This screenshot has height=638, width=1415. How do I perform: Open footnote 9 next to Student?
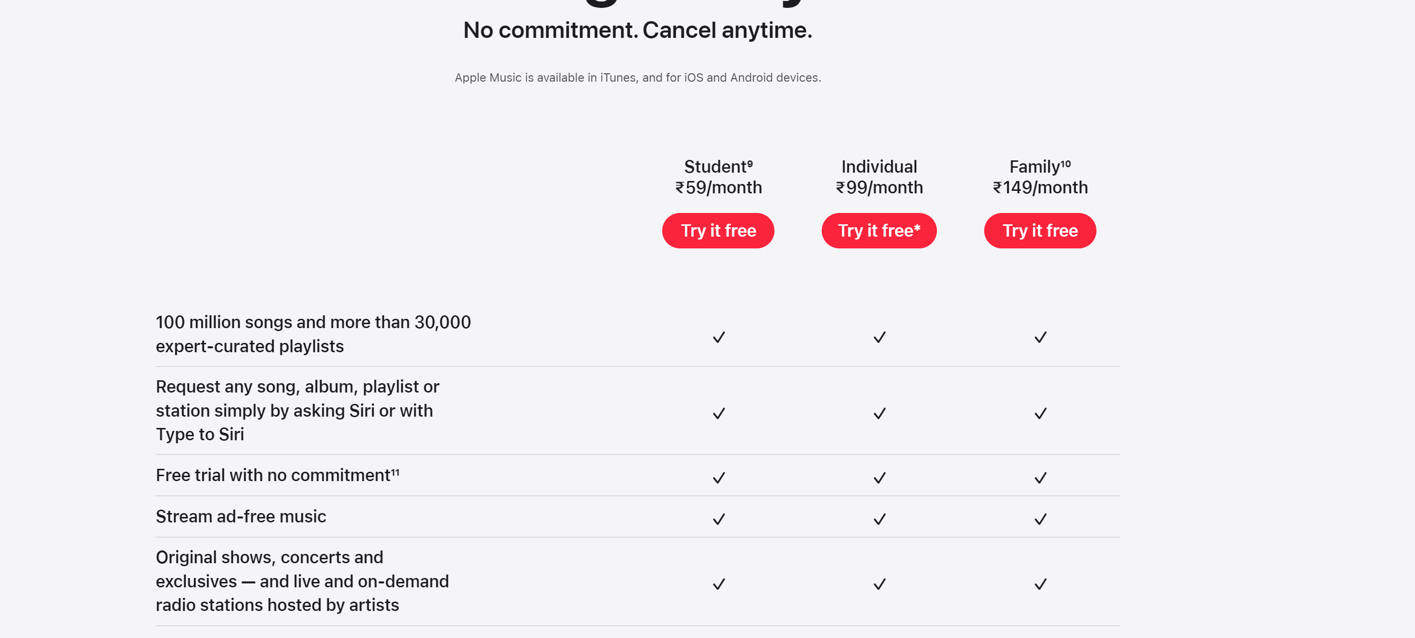(750, 163)
